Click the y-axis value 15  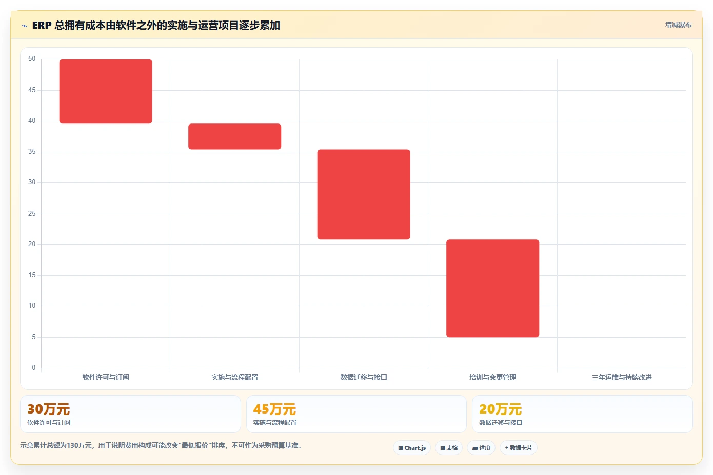32,275
